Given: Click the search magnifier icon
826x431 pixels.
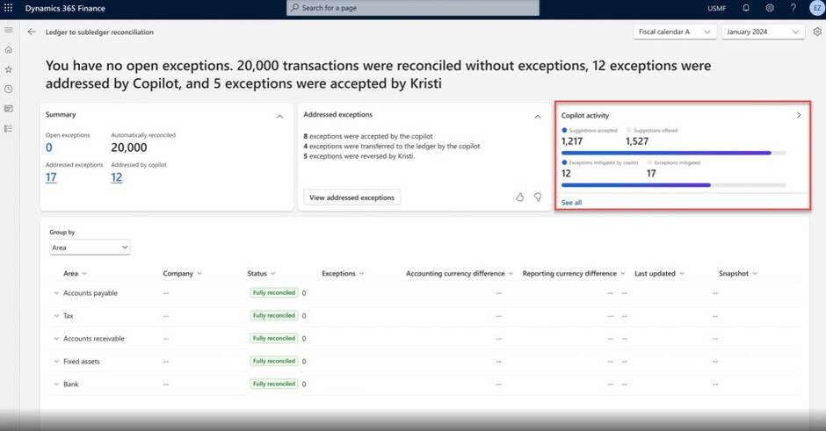Looking at the screenshot, I should coord(294,8).
